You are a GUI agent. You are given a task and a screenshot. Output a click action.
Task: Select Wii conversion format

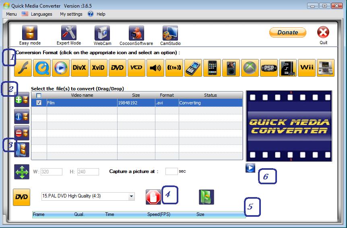pyautogui.click(x=307, y=68)
